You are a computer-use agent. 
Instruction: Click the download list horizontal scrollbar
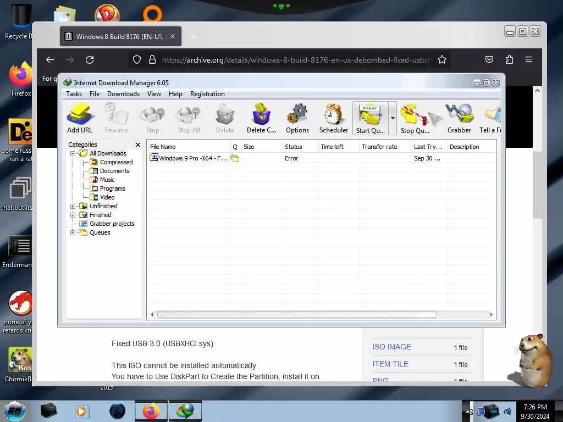click(297, 315)
